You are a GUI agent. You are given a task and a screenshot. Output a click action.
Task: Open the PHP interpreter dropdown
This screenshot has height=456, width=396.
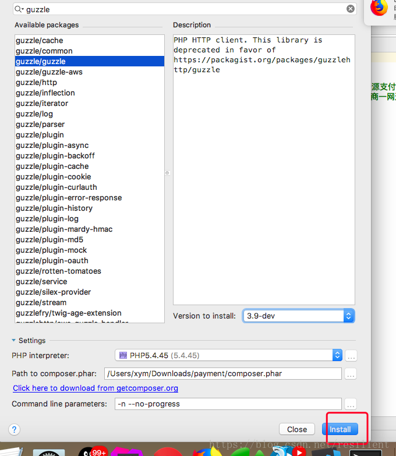[228, 355]
